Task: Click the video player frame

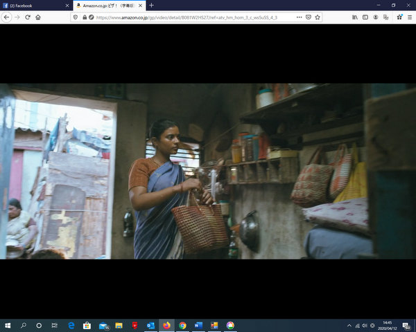Action: [x=208, y=172]
